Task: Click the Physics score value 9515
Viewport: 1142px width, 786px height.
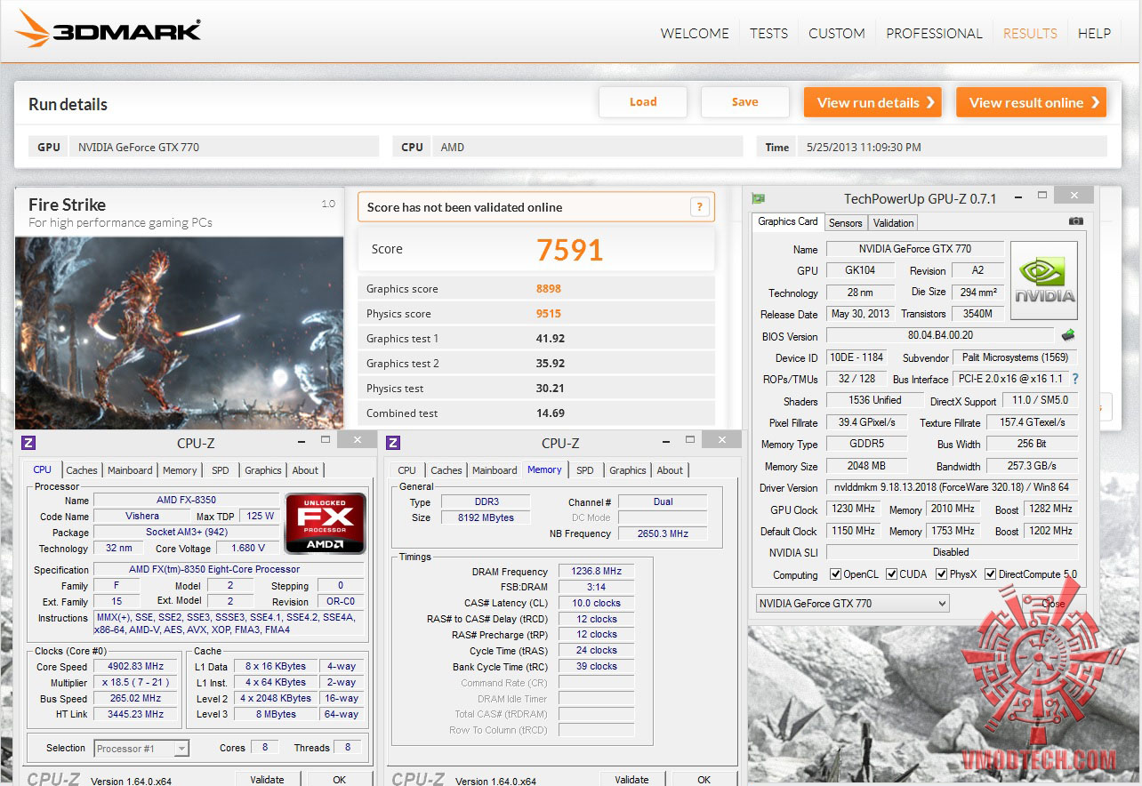Action: (549, 314)
